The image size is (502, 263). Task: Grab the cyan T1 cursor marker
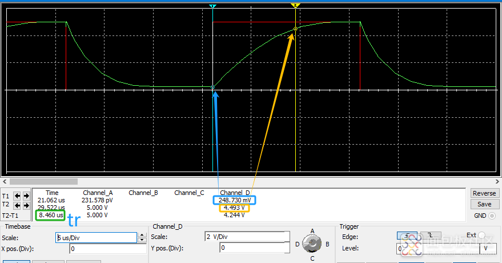coord(212,6)
